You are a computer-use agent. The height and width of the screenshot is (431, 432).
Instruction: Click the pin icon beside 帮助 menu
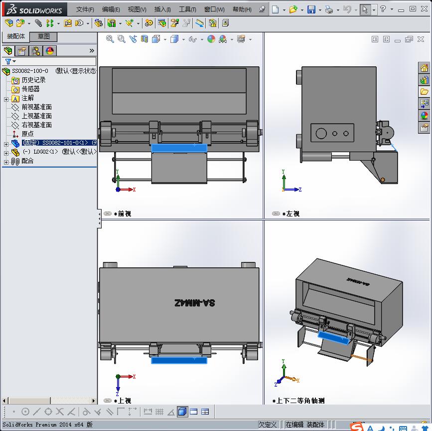click(x=262, y=9)
